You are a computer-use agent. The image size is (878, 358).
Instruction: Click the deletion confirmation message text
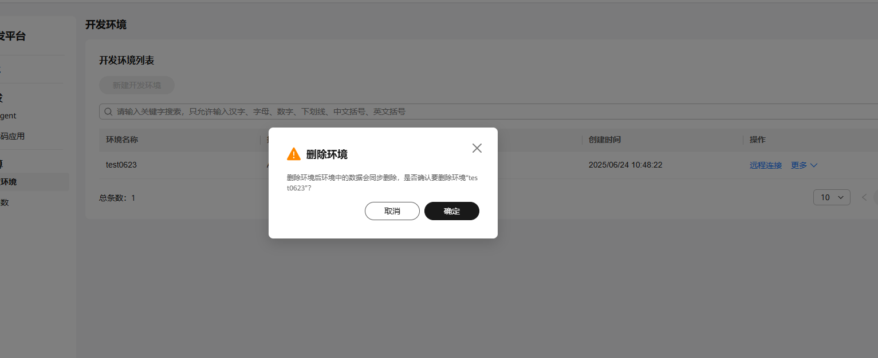[x=382, y=183]
